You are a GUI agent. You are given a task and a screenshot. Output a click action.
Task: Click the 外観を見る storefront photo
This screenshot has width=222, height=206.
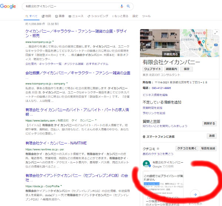coord(159,43)
